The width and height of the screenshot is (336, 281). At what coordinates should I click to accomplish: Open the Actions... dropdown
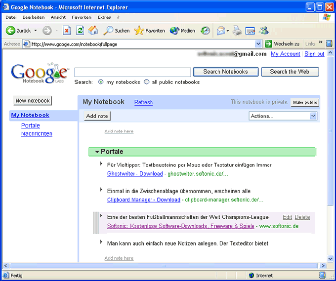pyautogui.click(x=283, y=116)
